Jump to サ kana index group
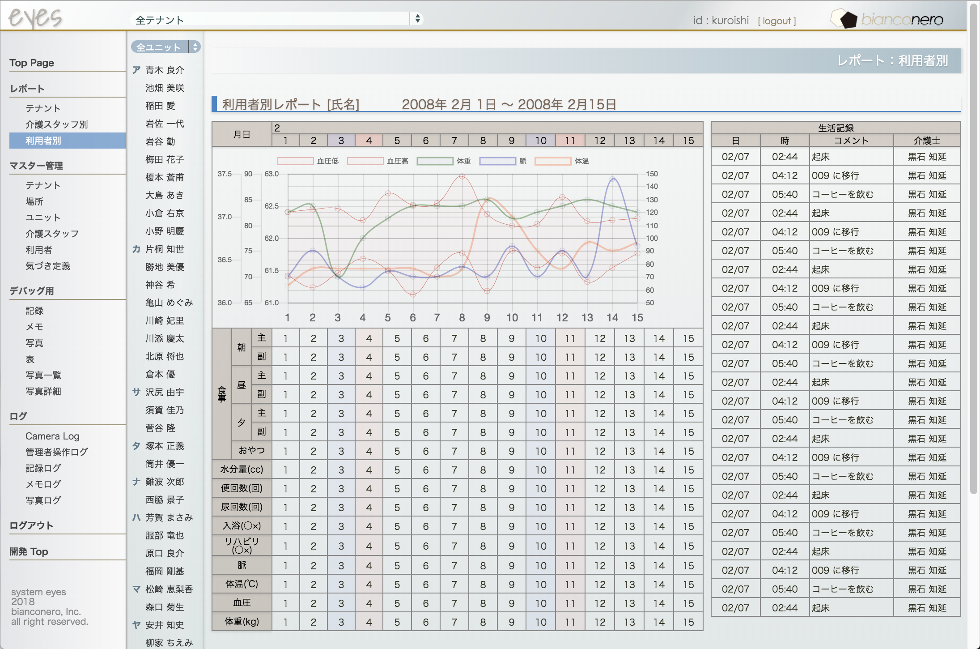Screen dimensions: 980x649 coord(136,392)
